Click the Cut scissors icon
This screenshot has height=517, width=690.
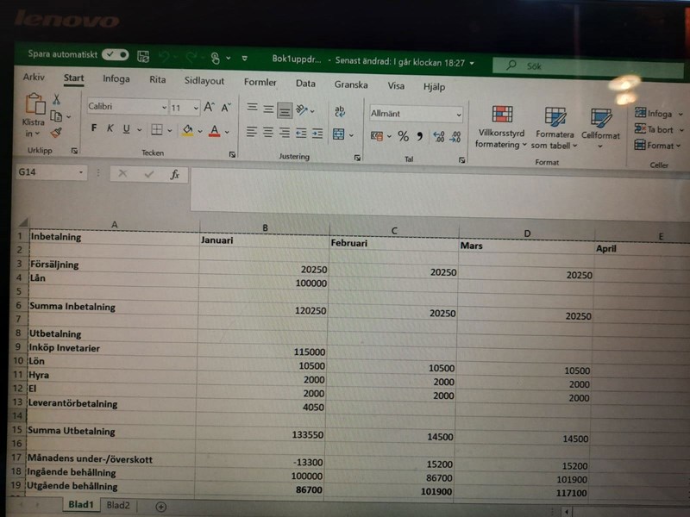coord(56,99)
